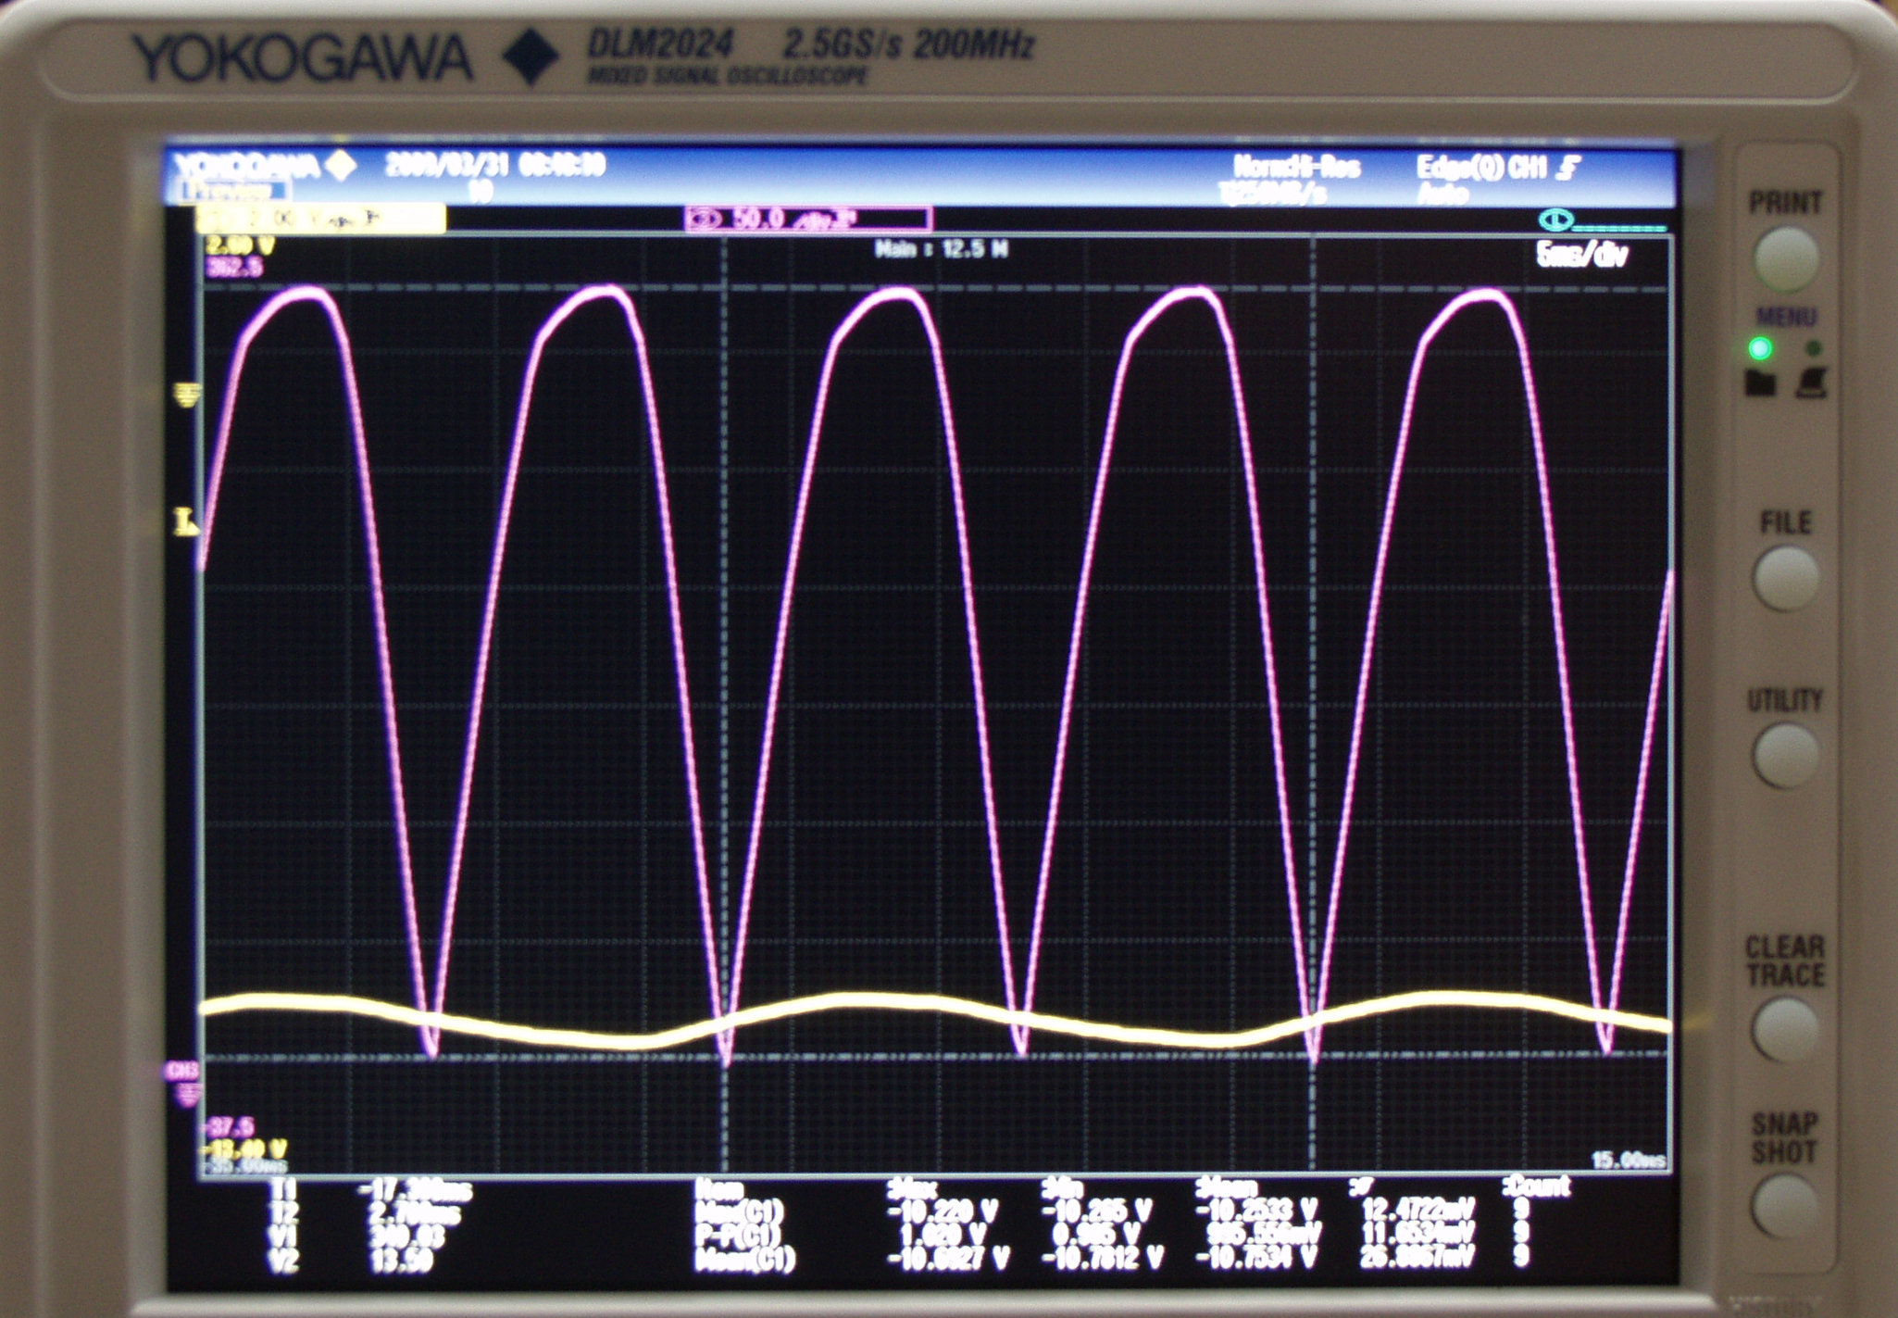
Task: Click the P-P(C1) measurement row label
Action: (x=738, y=1234)
